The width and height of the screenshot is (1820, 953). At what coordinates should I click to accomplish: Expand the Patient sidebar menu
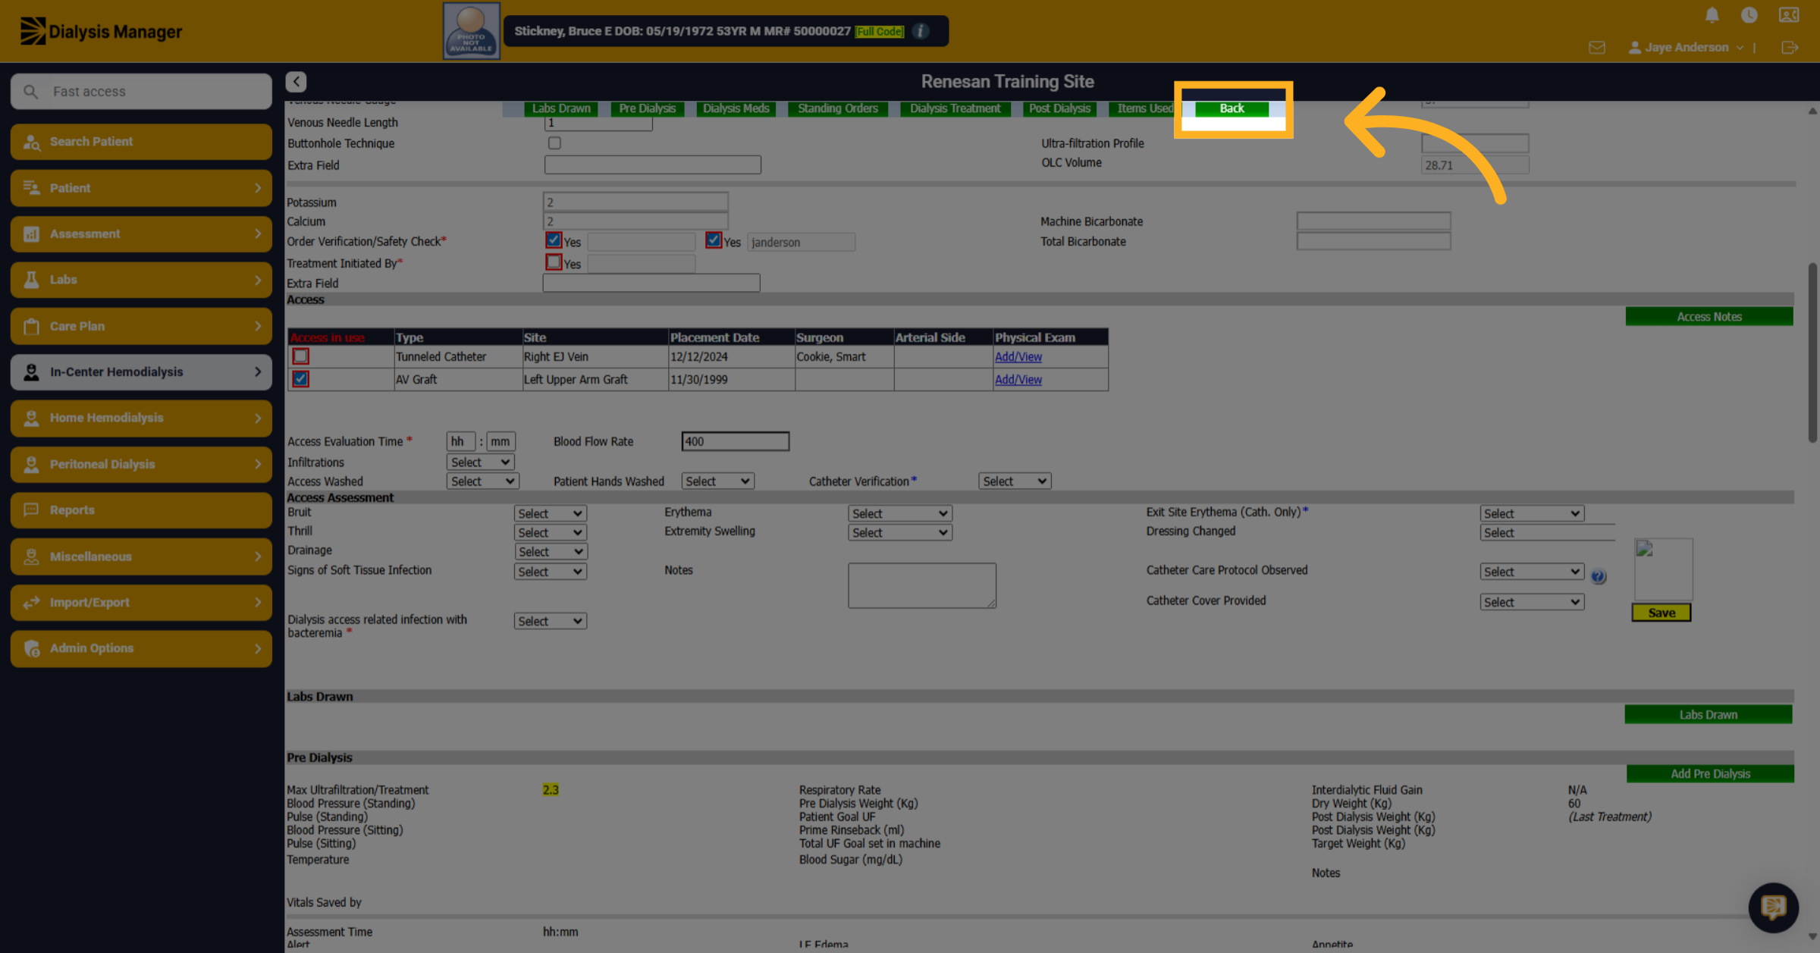tap(141, 188)
